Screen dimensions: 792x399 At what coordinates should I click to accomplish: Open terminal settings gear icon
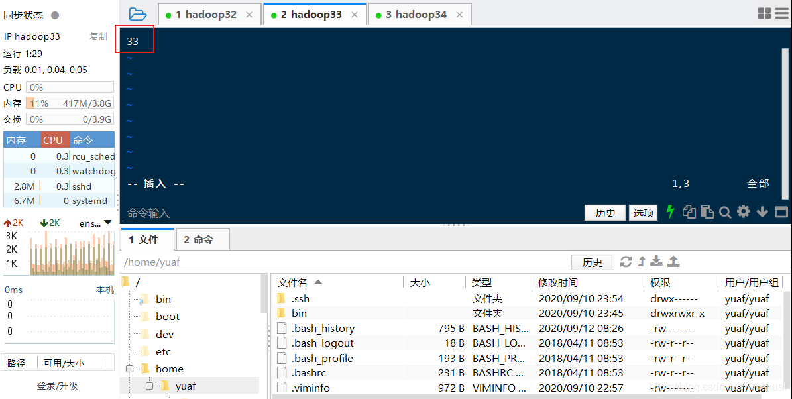click(x=744, y=211)
